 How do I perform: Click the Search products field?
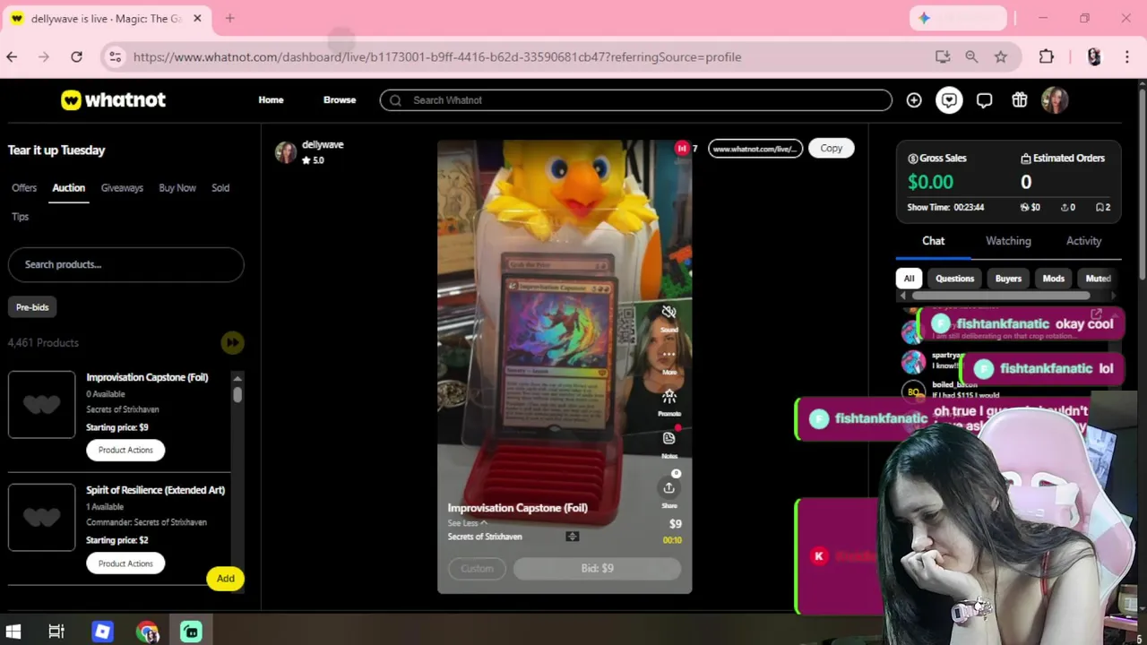tap(125, 264)
